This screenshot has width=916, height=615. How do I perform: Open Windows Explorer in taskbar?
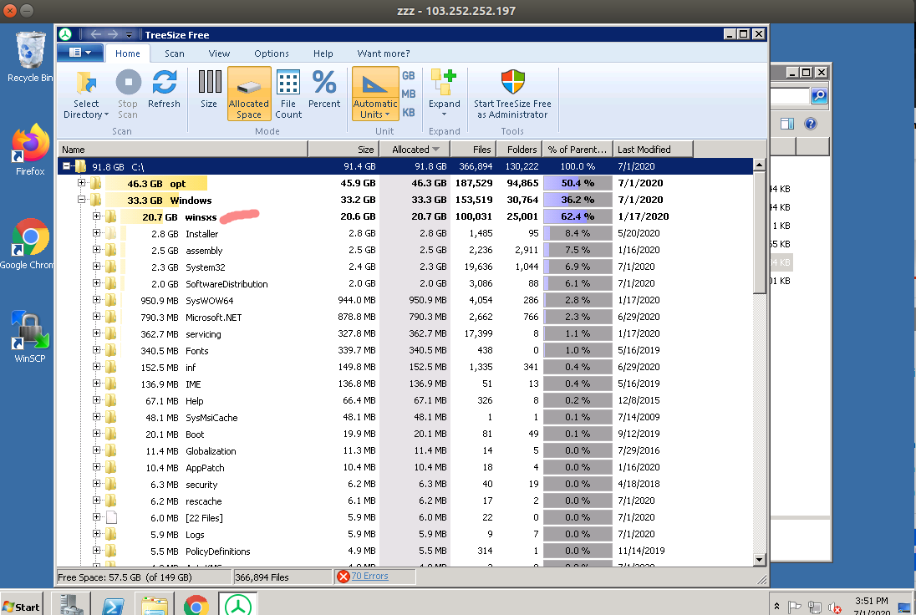pyautogui.click(x=155, y=604)
